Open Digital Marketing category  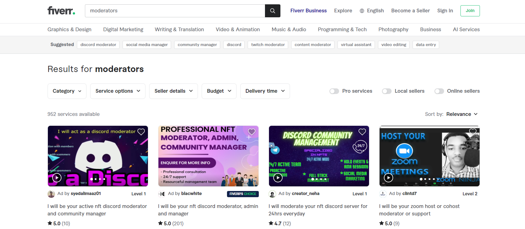point(123,30)
